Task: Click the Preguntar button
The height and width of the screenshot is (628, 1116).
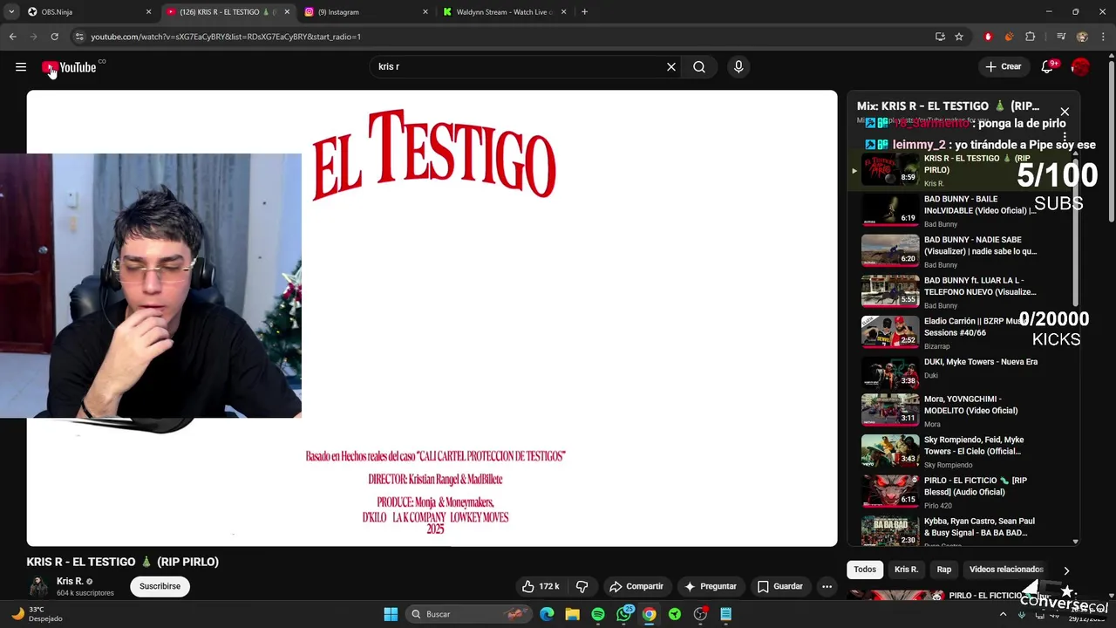Action: click(x=711, y=586)
